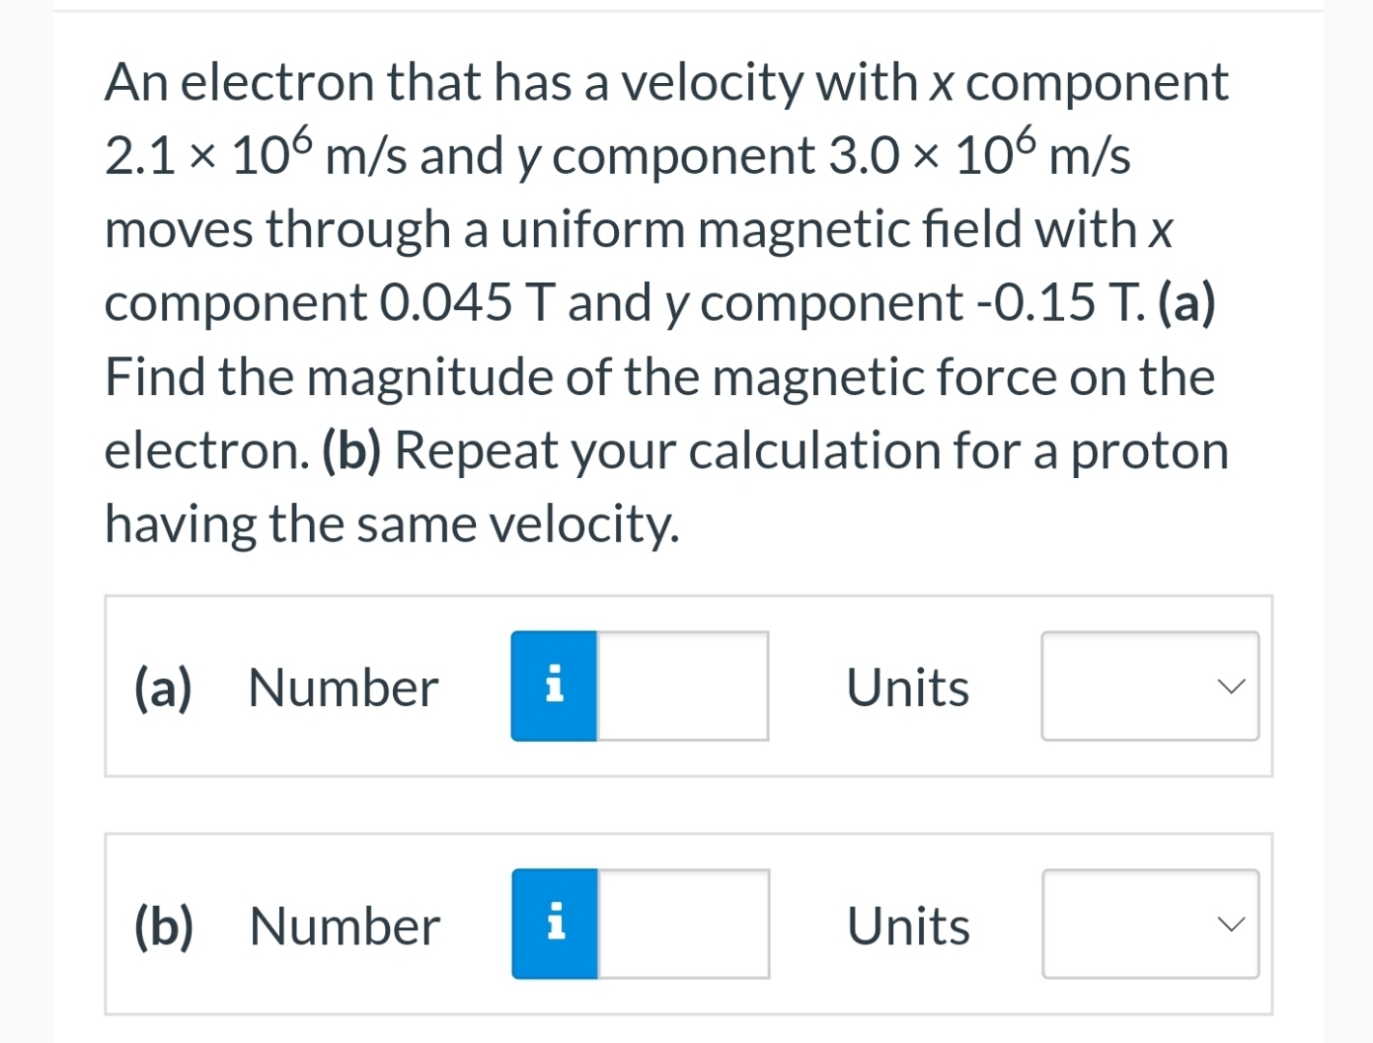Click the Units label in the part (b) row

pos(907,924)
